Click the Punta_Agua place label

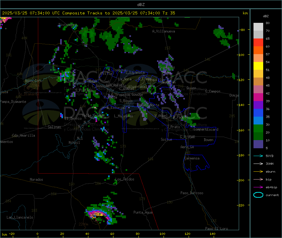[143, 212]
